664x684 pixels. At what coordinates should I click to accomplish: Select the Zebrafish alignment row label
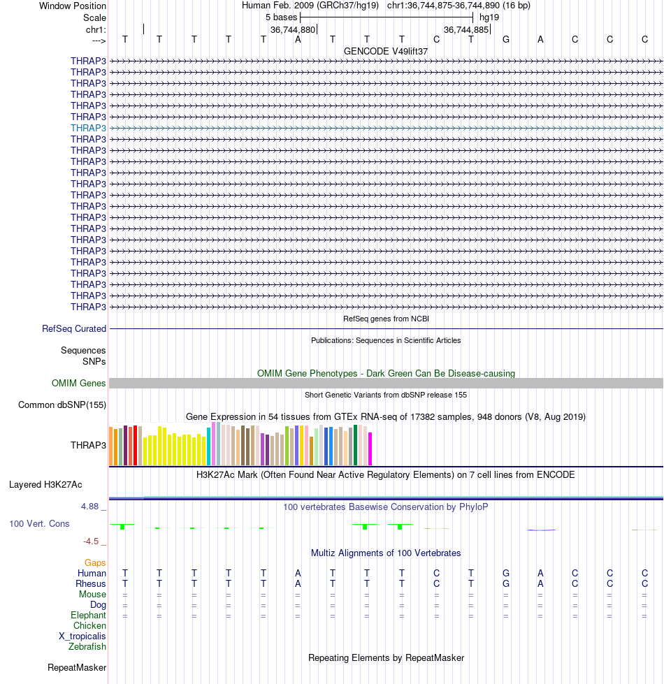pos(87,646)
